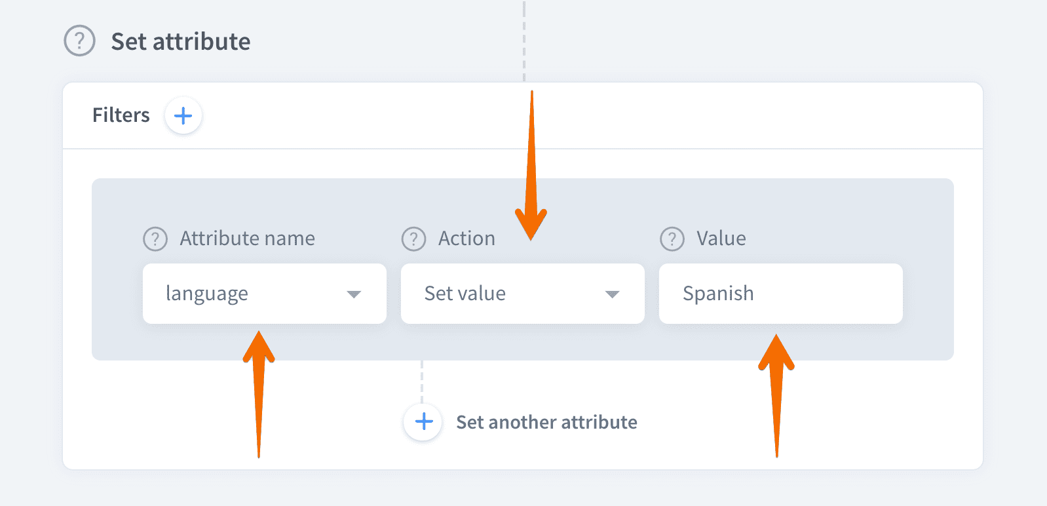The image size is (1047, 506).
Task: Add a filter with the Filters plus icon
Action: 183,115
